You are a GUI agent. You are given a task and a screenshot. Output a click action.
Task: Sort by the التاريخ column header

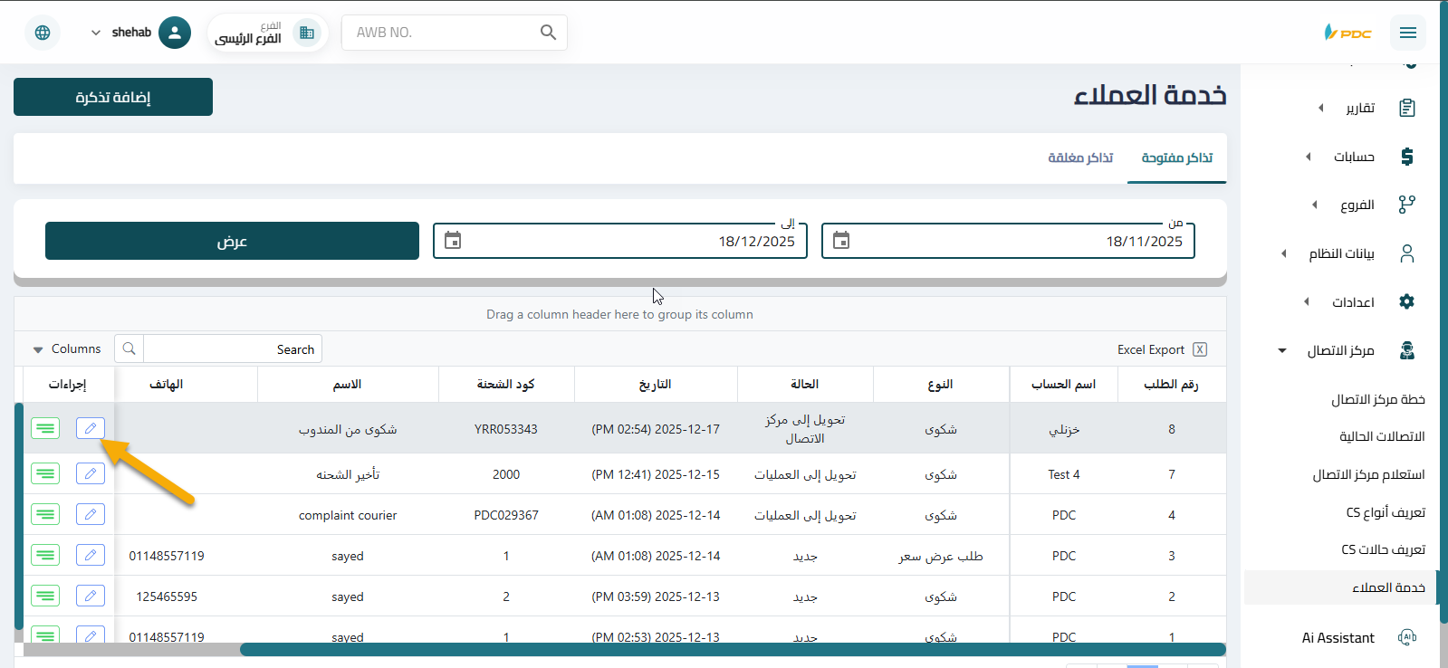coord(656,385)
